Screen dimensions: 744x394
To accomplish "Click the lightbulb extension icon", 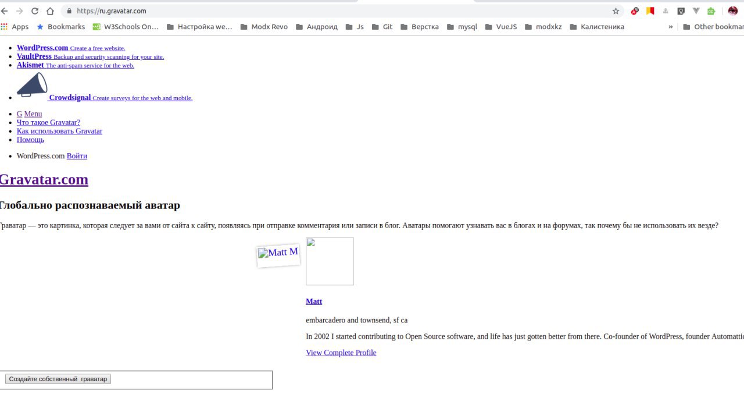I will [x=681, y=11].
